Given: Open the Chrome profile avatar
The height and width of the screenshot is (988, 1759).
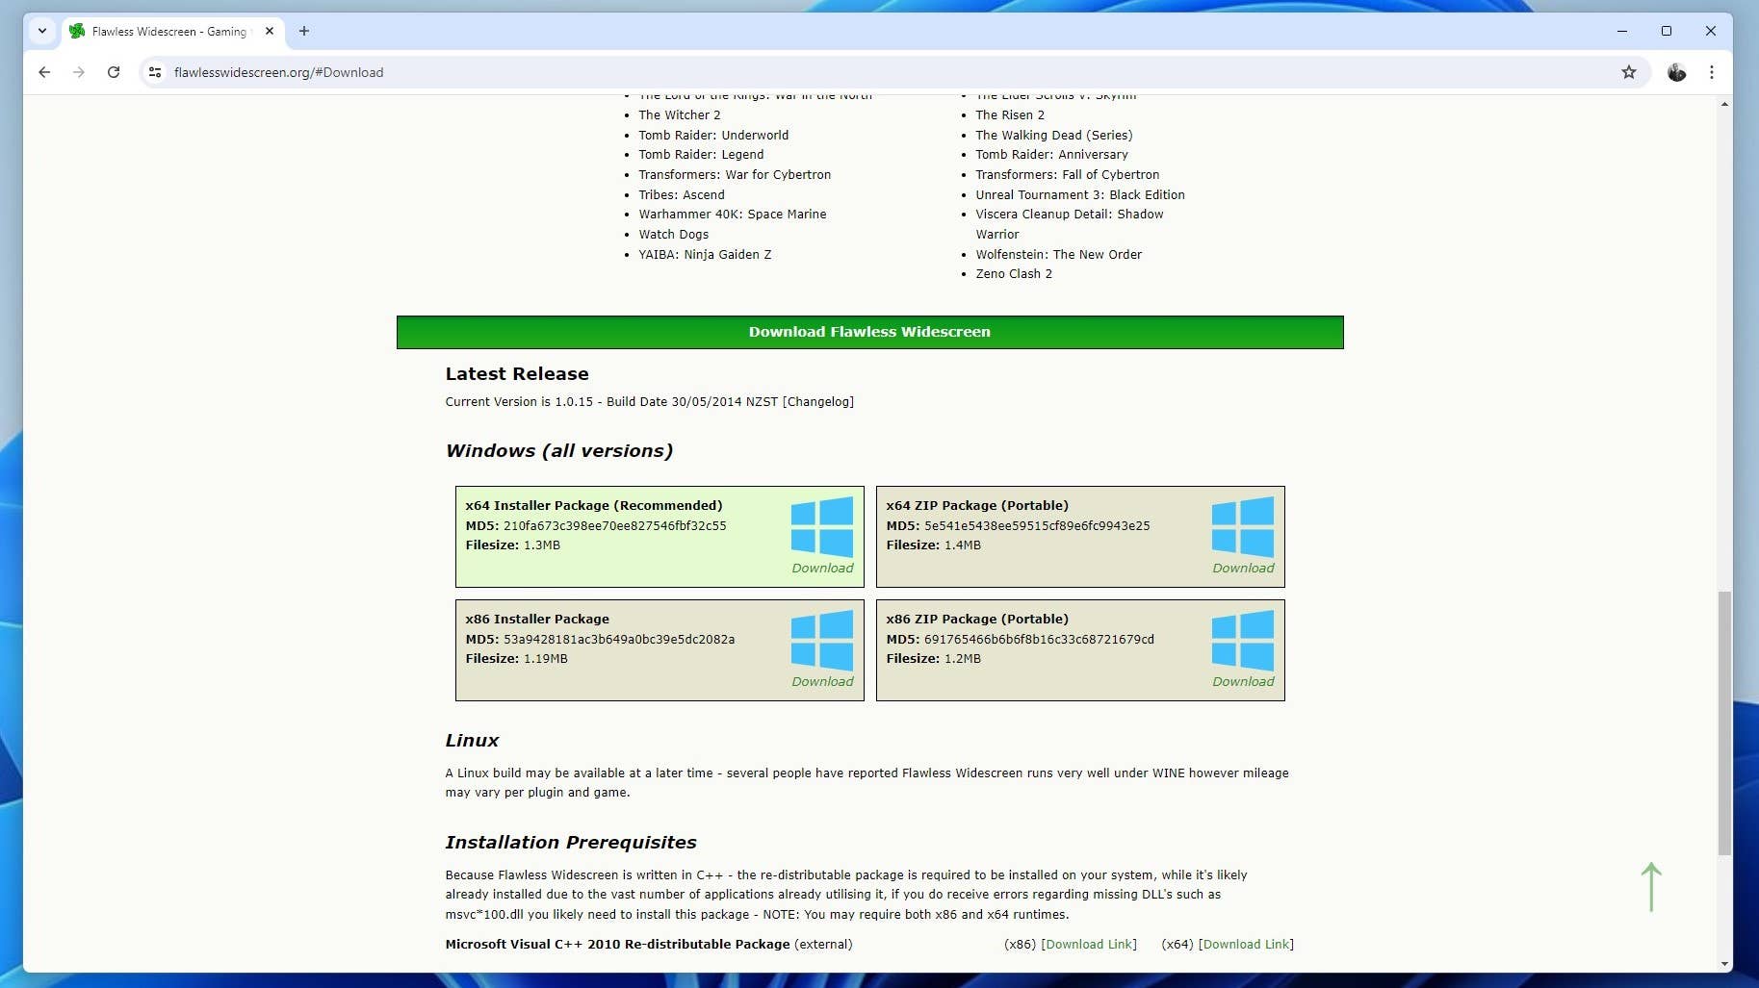Looking at the screenshot, I should pos(1676,72).
